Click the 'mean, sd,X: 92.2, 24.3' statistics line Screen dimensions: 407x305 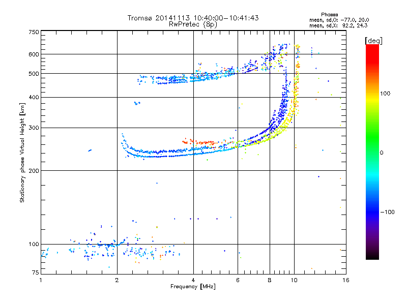(338, 26)
